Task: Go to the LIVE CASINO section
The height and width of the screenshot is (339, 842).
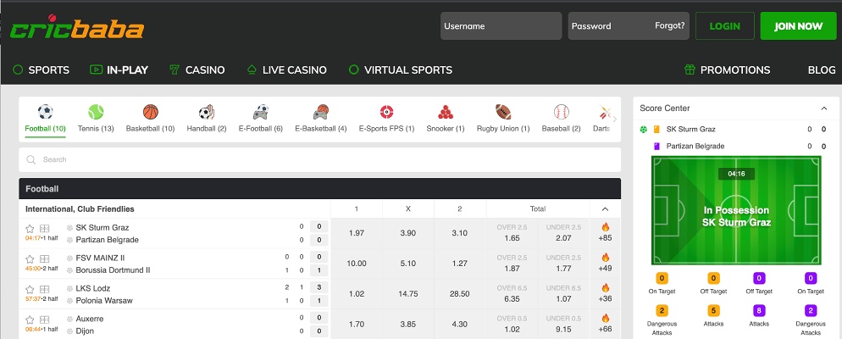Action: [286, 70]
